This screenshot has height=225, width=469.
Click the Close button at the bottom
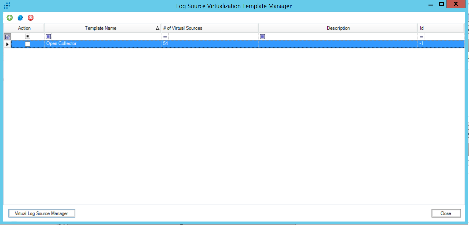click(x=446, y=213)
